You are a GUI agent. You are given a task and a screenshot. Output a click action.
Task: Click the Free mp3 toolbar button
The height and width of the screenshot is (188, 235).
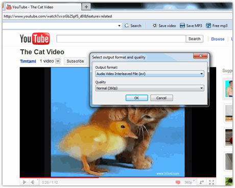click(217, 26)
